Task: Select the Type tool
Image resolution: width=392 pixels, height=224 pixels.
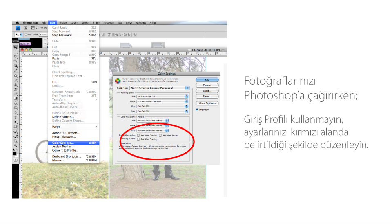Action: 16,117
